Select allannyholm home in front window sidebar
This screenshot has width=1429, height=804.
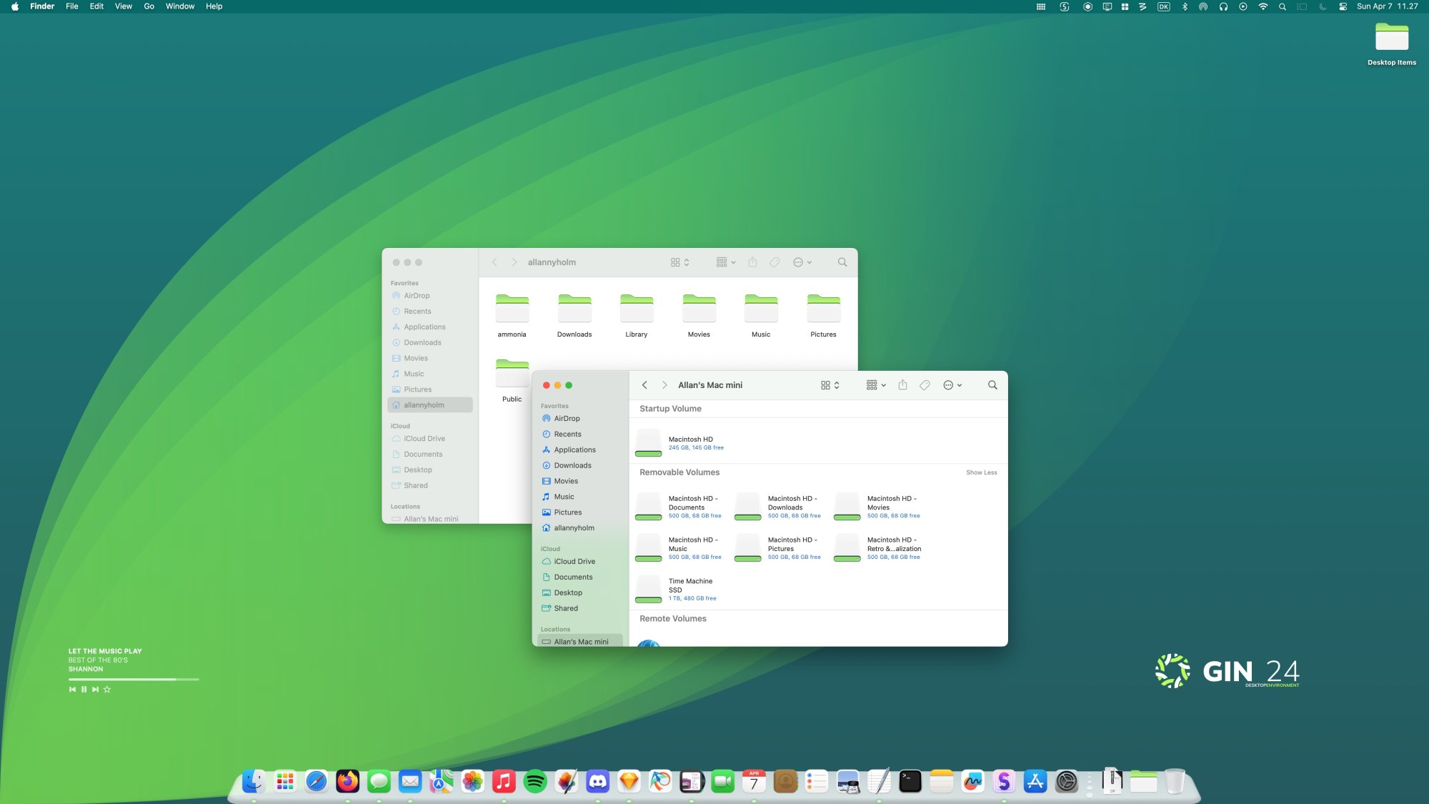point(580,528)
